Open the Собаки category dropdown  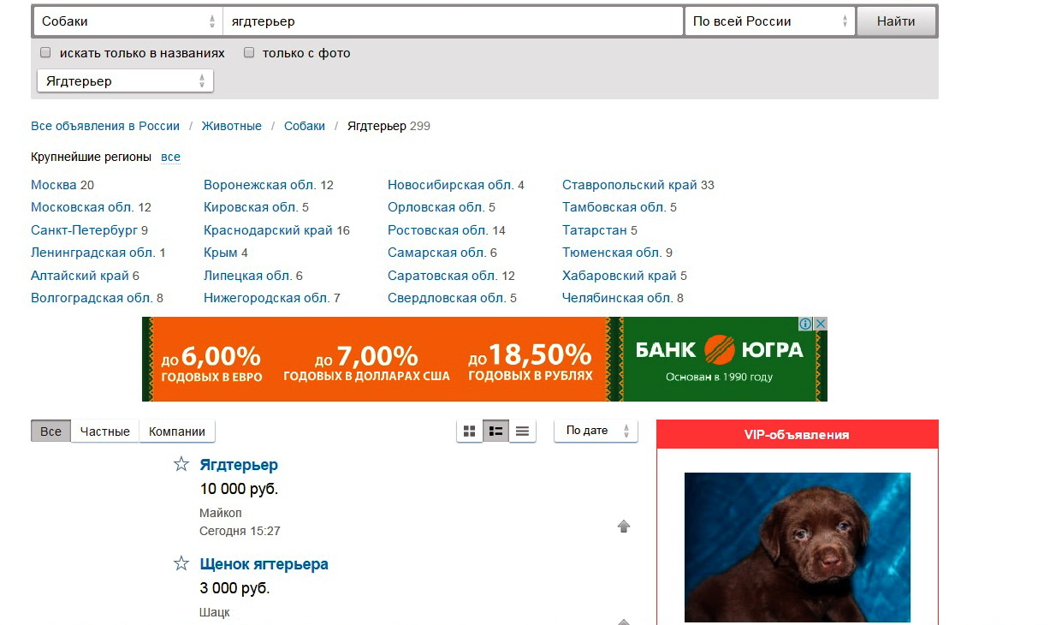click(128, 21)
